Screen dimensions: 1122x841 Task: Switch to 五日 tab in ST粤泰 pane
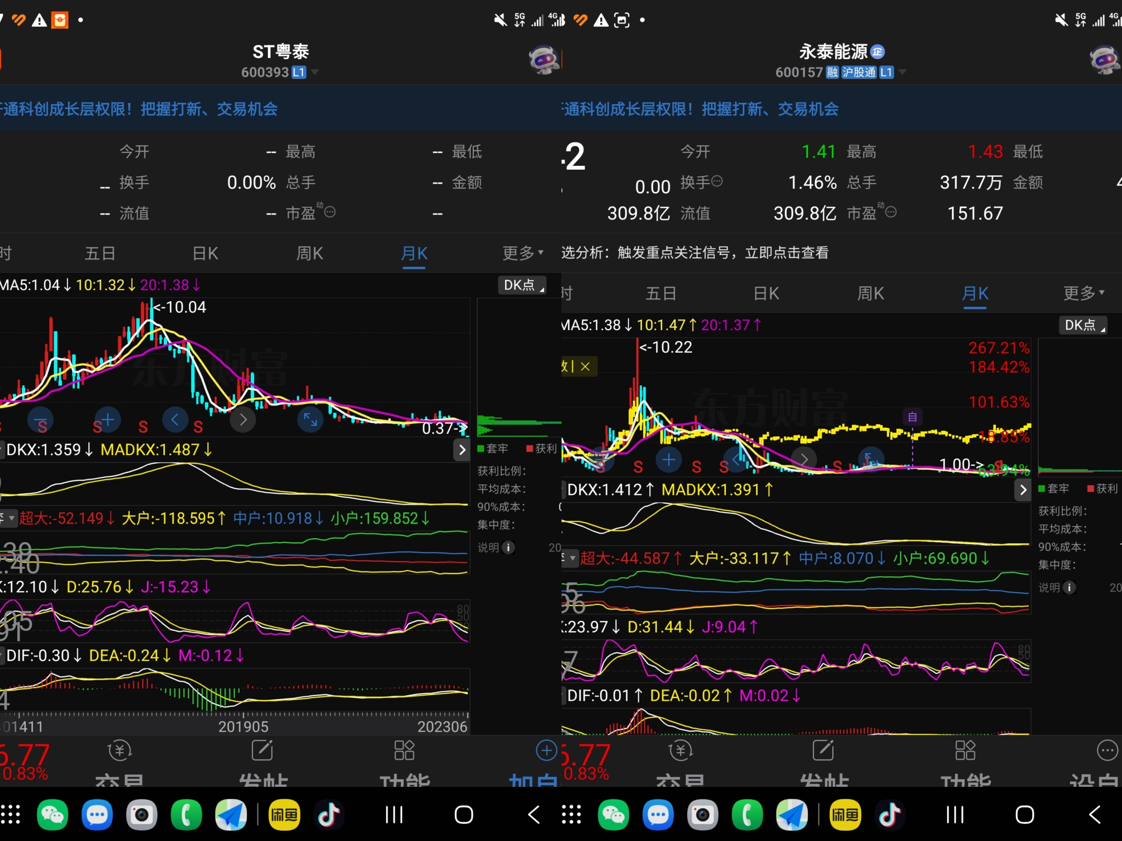coord(100,253)
